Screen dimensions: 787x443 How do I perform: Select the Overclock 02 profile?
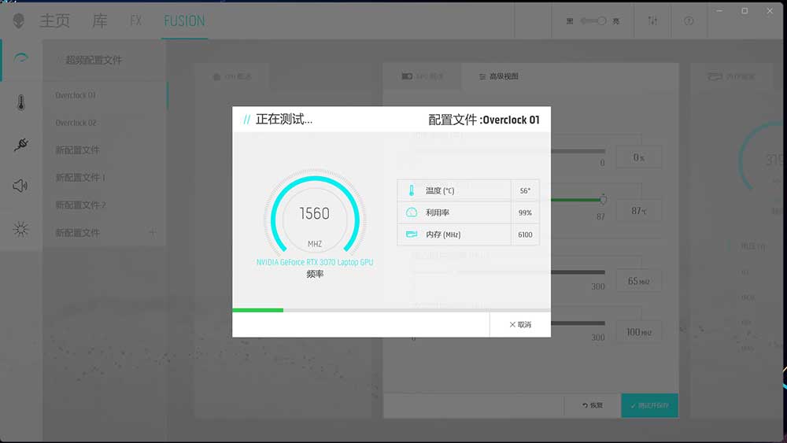click(76, 123)
